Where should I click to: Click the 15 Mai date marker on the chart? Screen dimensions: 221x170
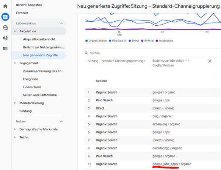119,33
